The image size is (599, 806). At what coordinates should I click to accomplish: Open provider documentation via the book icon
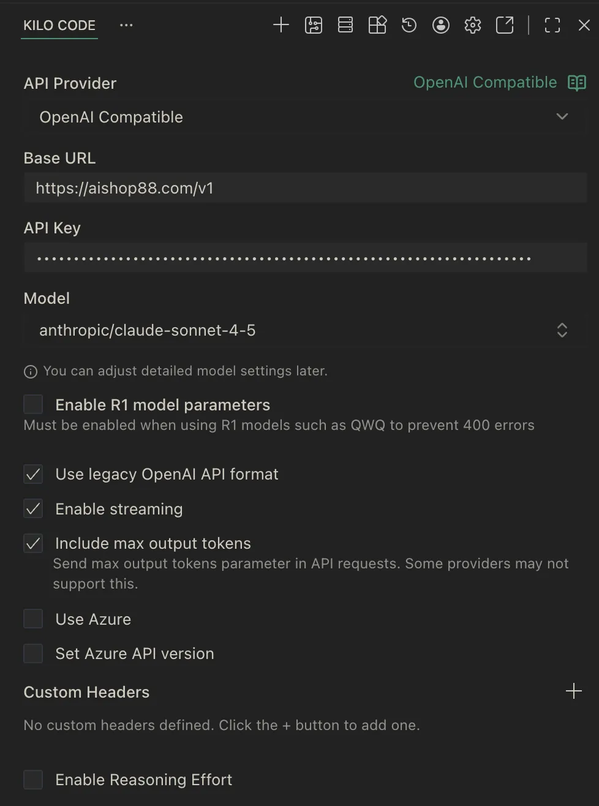coord(576,83)
